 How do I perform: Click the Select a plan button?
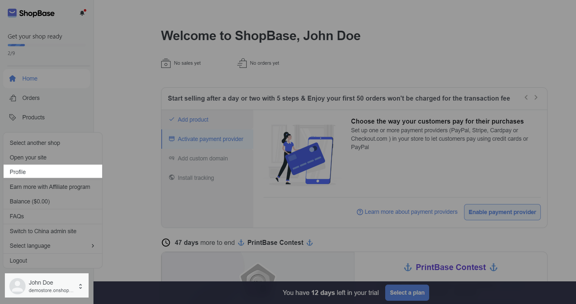pos(407,292)
